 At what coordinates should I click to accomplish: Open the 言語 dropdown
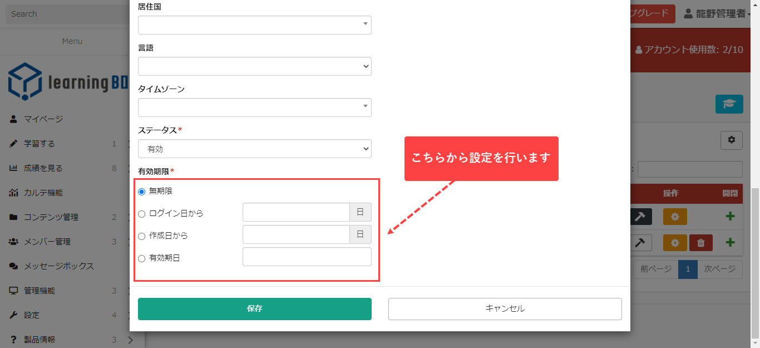tap(254, 66)
